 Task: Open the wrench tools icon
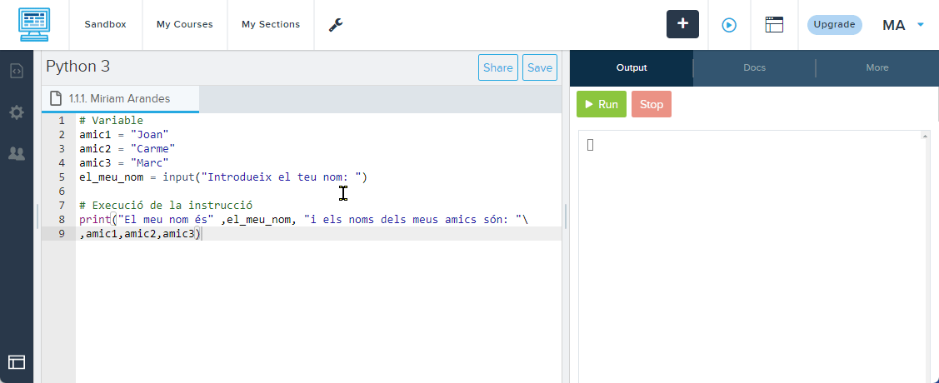pyautogui.click(x=336, y=25)
